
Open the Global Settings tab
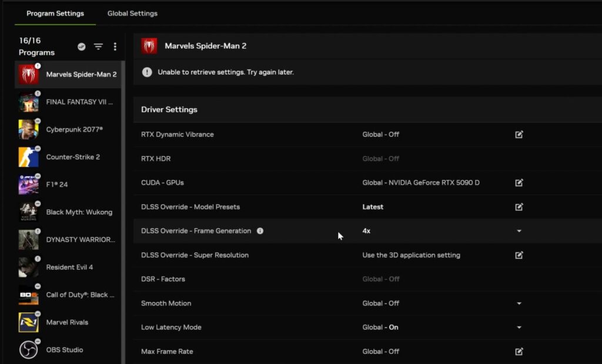[x=132, y=14]
